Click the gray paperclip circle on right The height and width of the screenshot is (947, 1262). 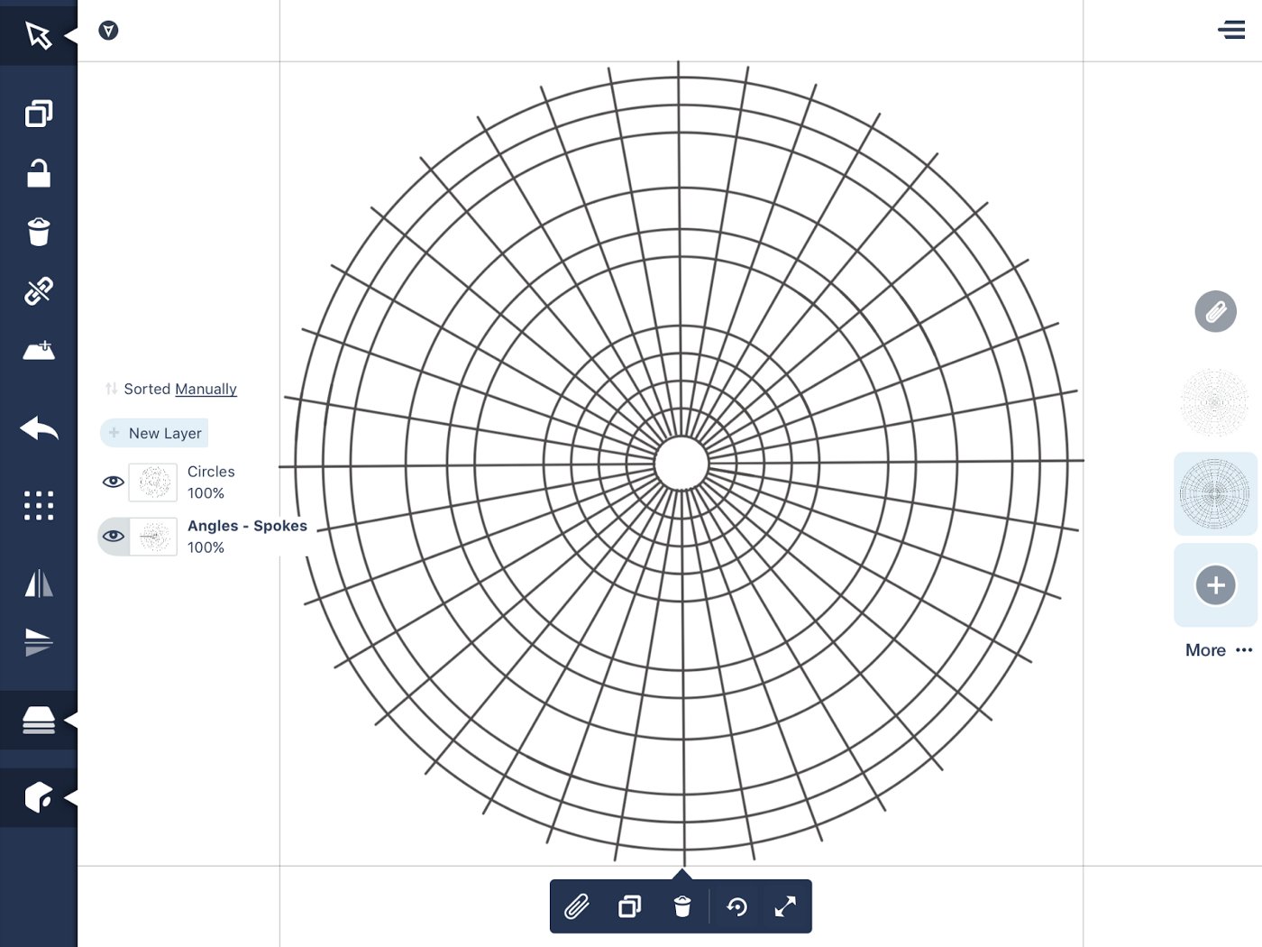(1215, 312)
